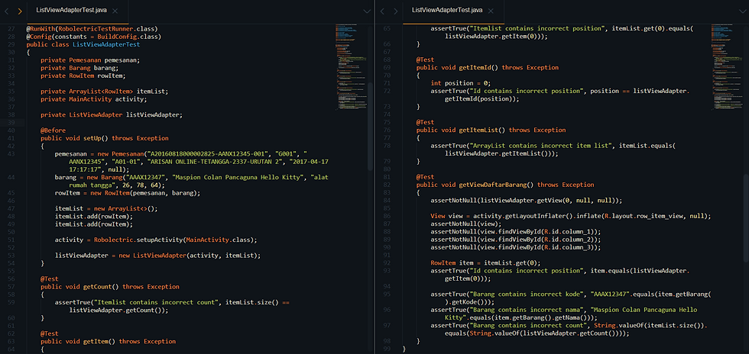Click itemList.add(rowItem) on line 48
This screenshot has height=354, width=749.
tap(93, 216)
